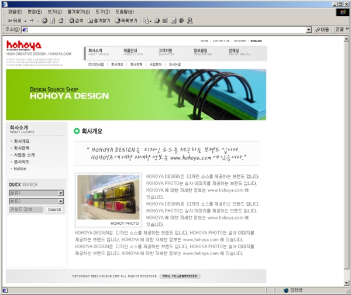Viewport: 351px width, 295px height.
Task: Open the 편집(E) menu
Action: click(35, 12)
